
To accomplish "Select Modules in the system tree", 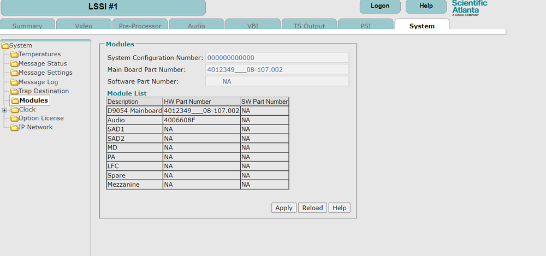I will [33, 100].
